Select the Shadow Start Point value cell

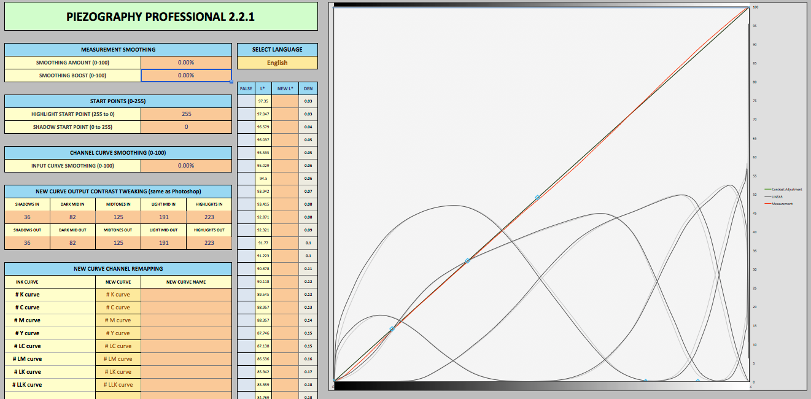click(186, 127)
